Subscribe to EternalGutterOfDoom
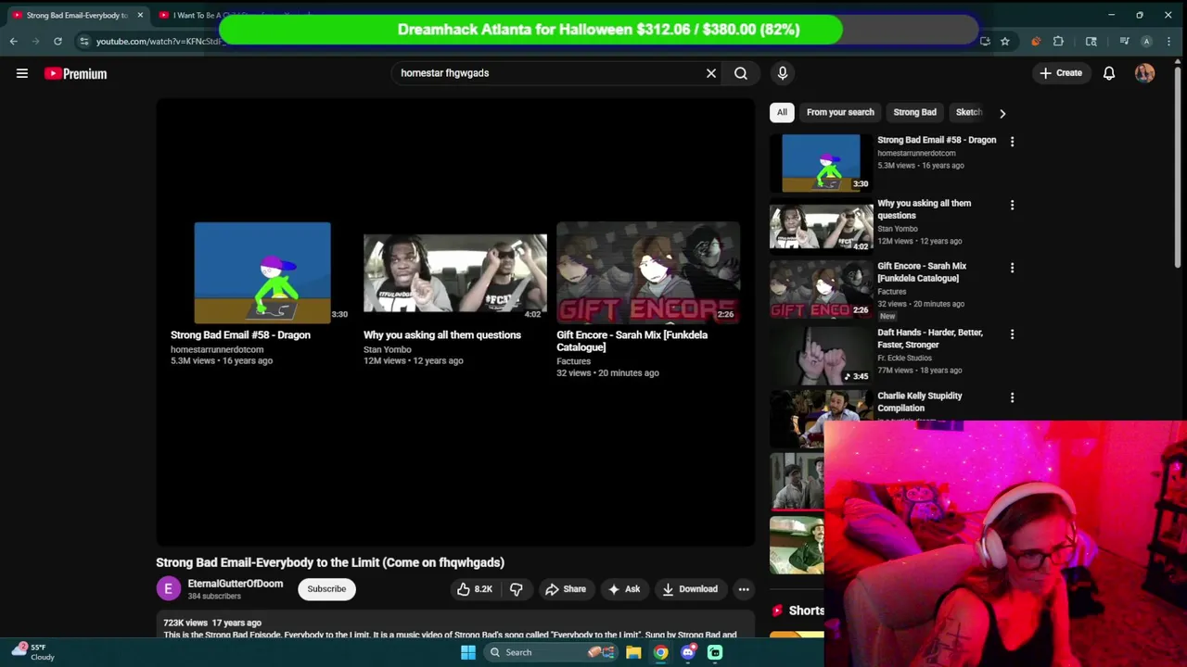Screen dimensions: 1187x667 (x=326, y=589)
